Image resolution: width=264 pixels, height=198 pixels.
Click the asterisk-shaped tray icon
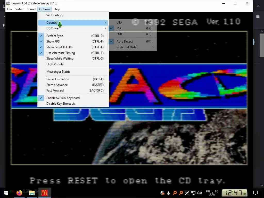[x=187, y=193]
